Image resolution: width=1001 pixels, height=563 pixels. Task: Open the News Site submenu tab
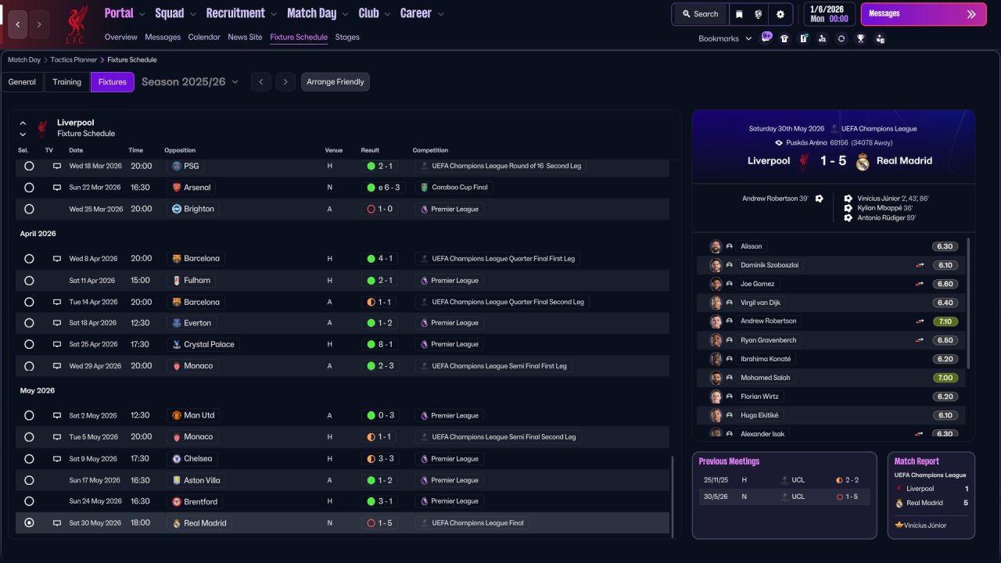pos(245,37)
